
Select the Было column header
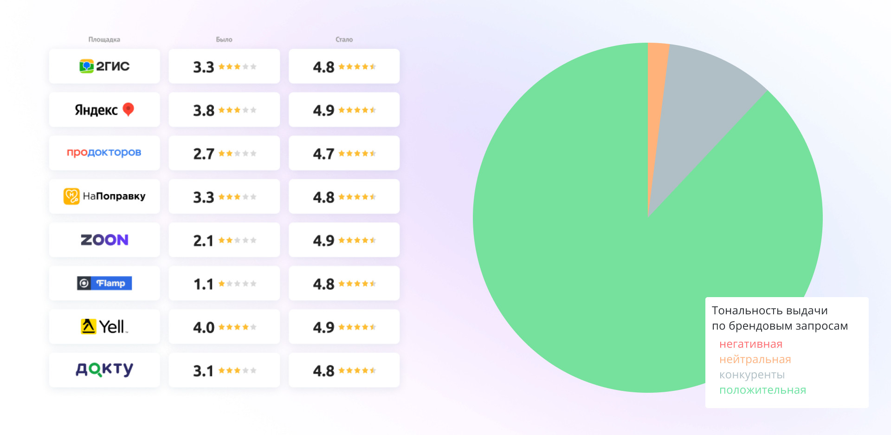(224, 39)
